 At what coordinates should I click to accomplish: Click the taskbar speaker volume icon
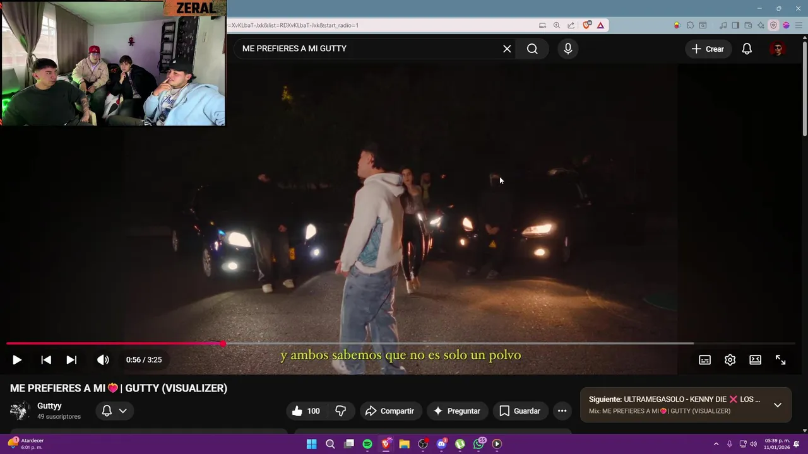point(753,444)
